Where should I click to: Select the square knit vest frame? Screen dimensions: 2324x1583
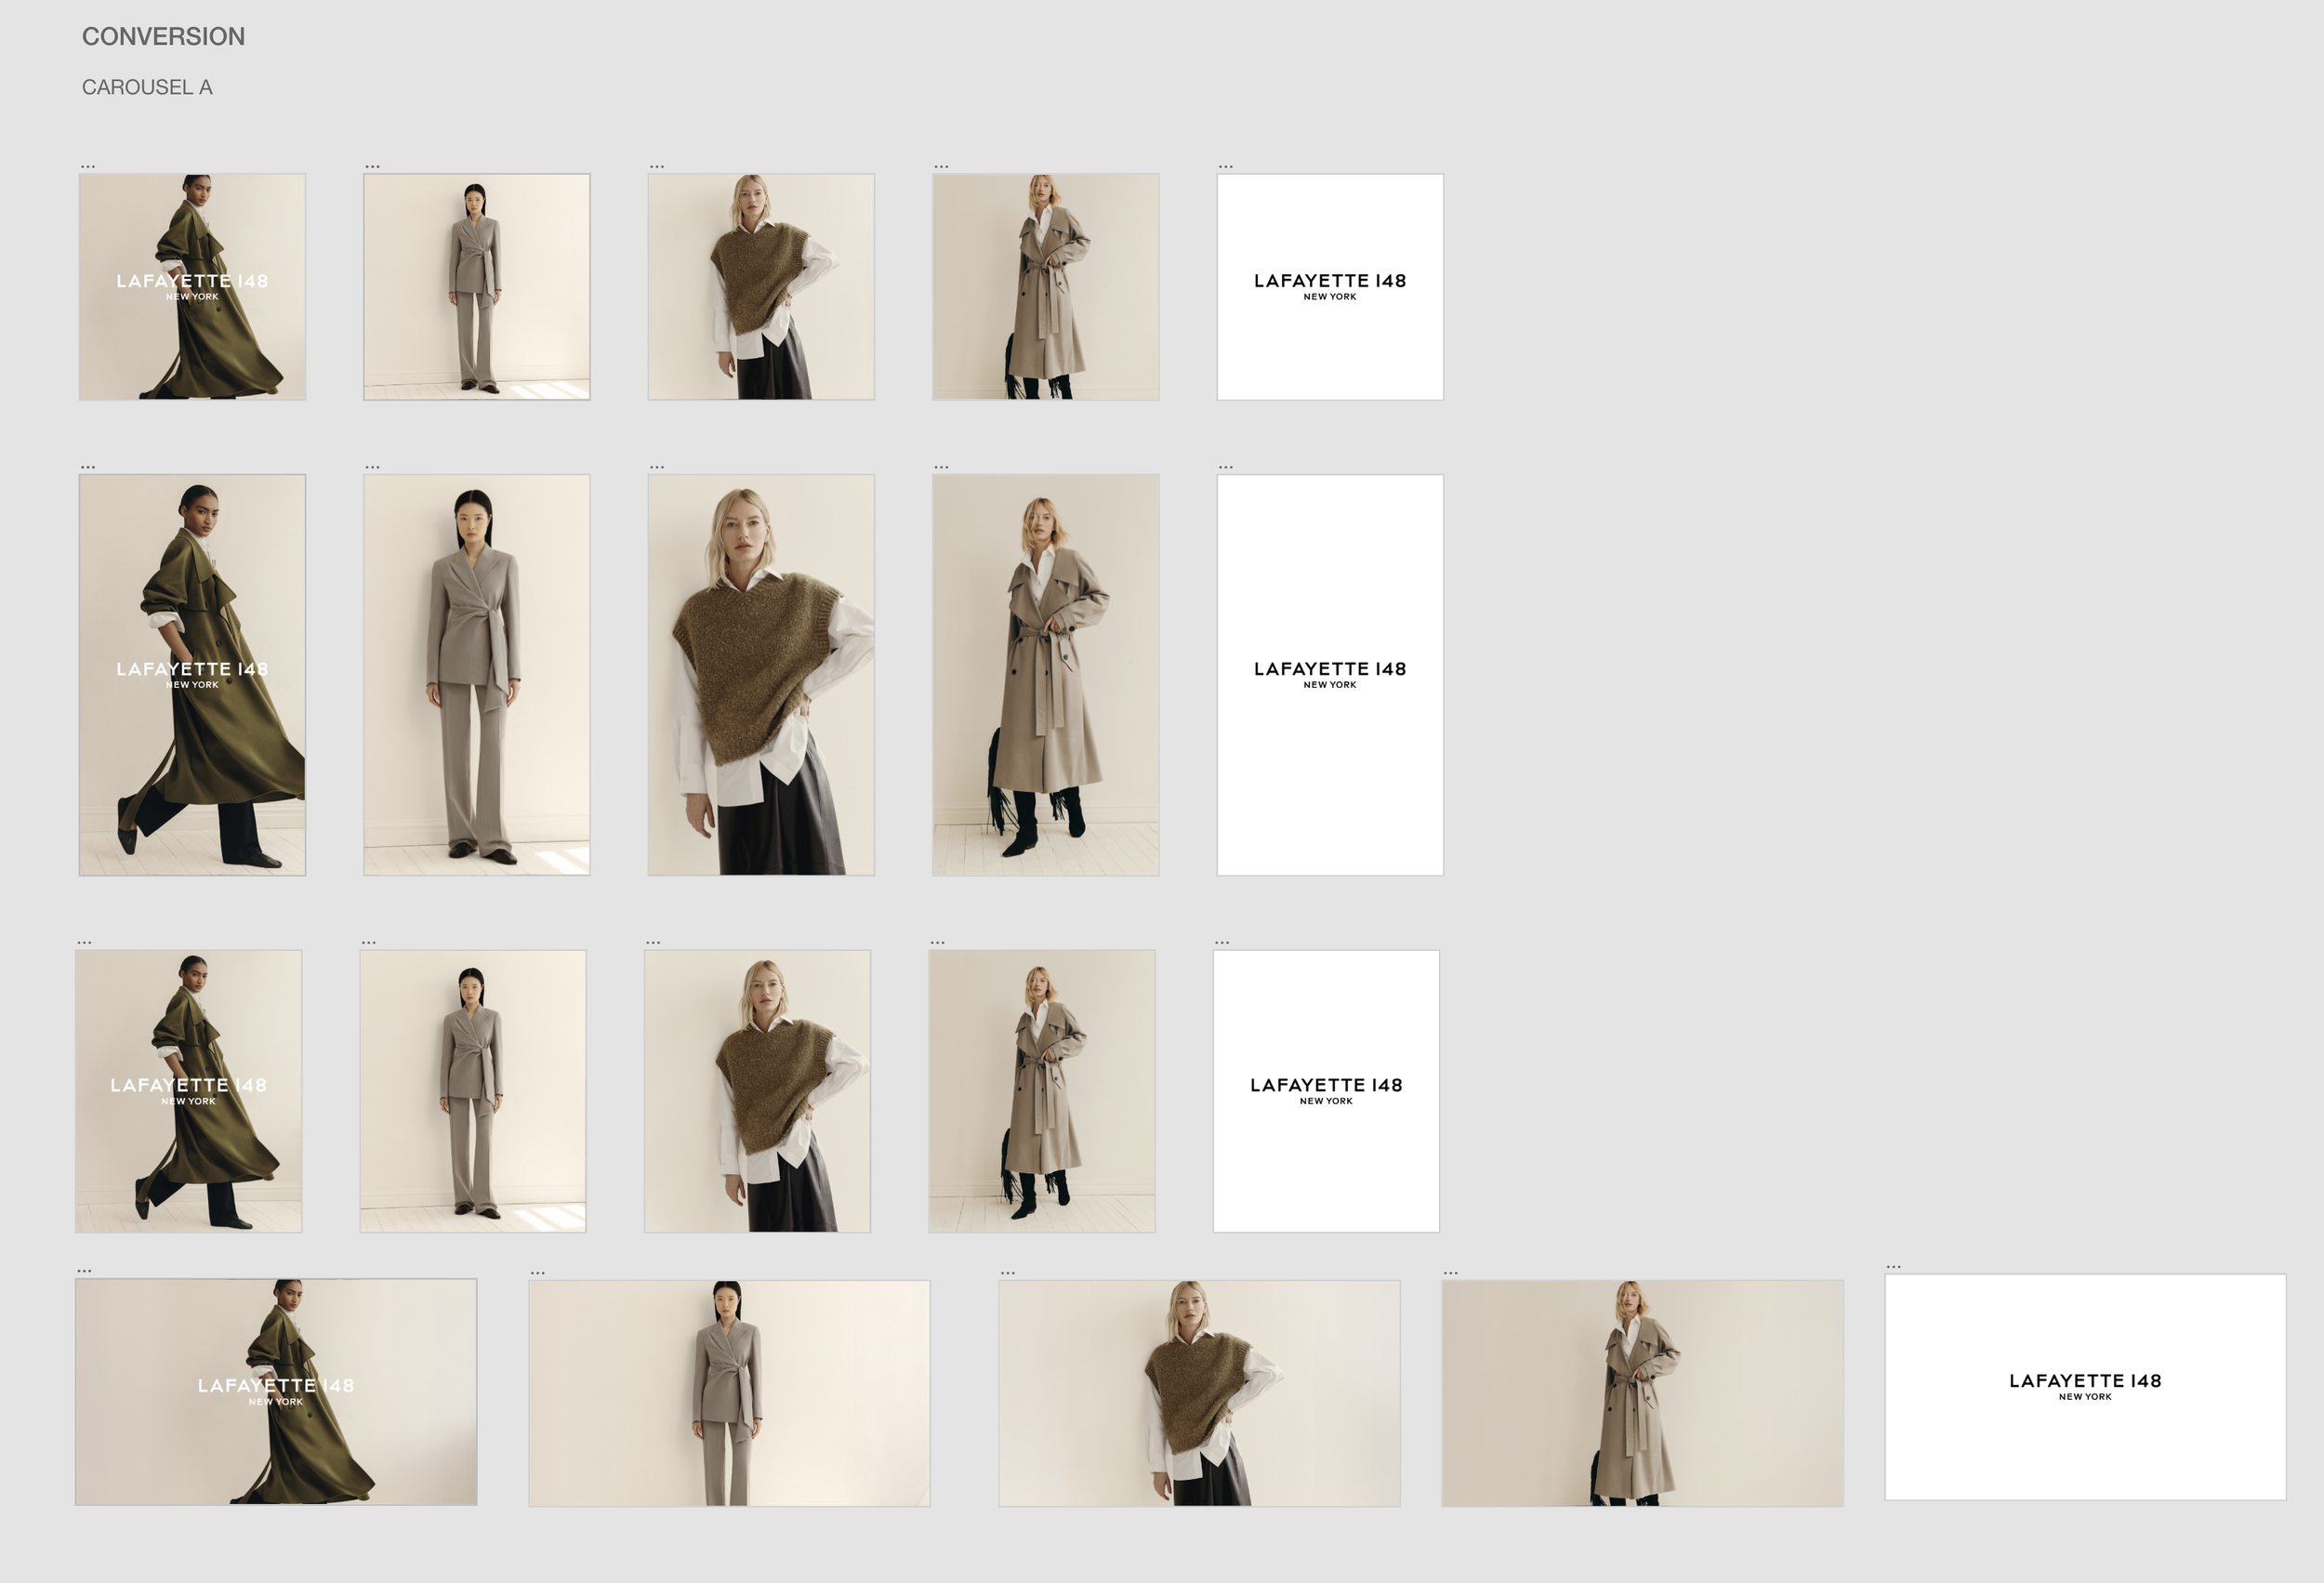pyautogui.click(x=761, y=287)
